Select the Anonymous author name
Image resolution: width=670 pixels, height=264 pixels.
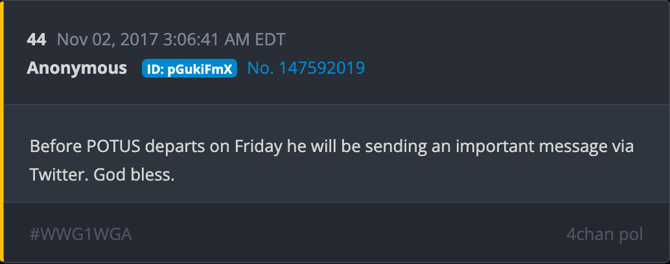click(76, 68)
